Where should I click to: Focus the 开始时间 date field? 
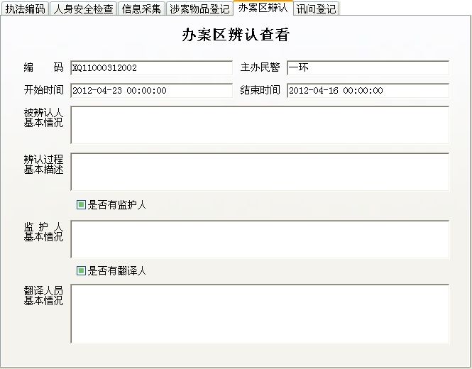coord(151,90)
